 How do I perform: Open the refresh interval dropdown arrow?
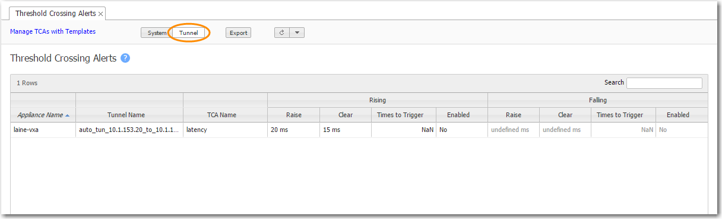click(x=297, y=33)
